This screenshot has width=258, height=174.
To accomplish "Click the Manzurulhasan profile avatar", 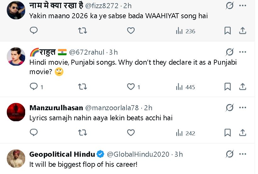I will point(16,112).
